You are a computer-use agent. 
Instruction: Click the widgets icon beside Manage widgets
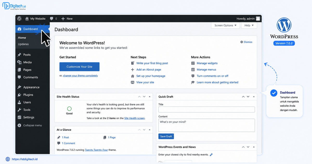click(x=193, y=63)
